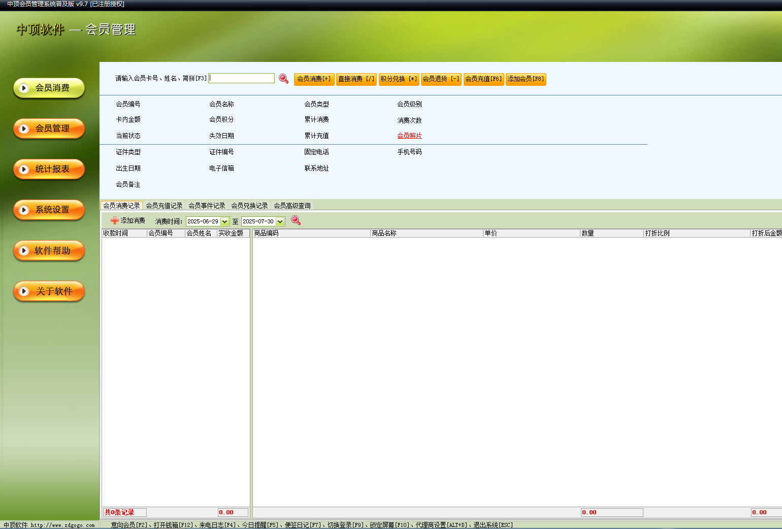Click the arrow icon on 统计报表 sidebar button
The height and width of the screenshot is (529, 782).
pos(23,170)
